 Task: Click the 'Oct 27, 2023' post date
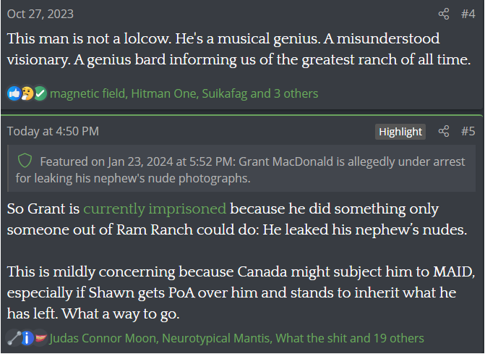40,14
